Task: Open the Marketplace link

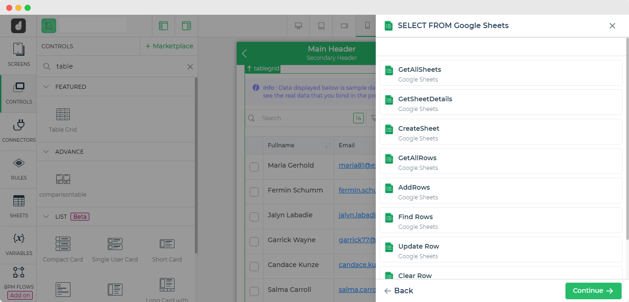Action: pos(169,46)
